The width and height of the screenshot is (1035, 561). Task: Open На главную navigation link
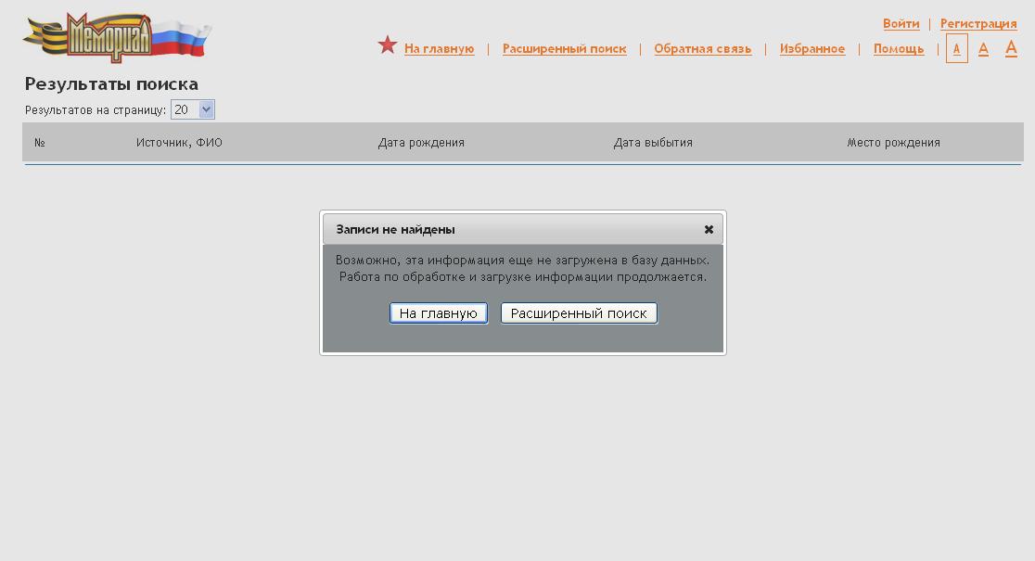point(439,49)
